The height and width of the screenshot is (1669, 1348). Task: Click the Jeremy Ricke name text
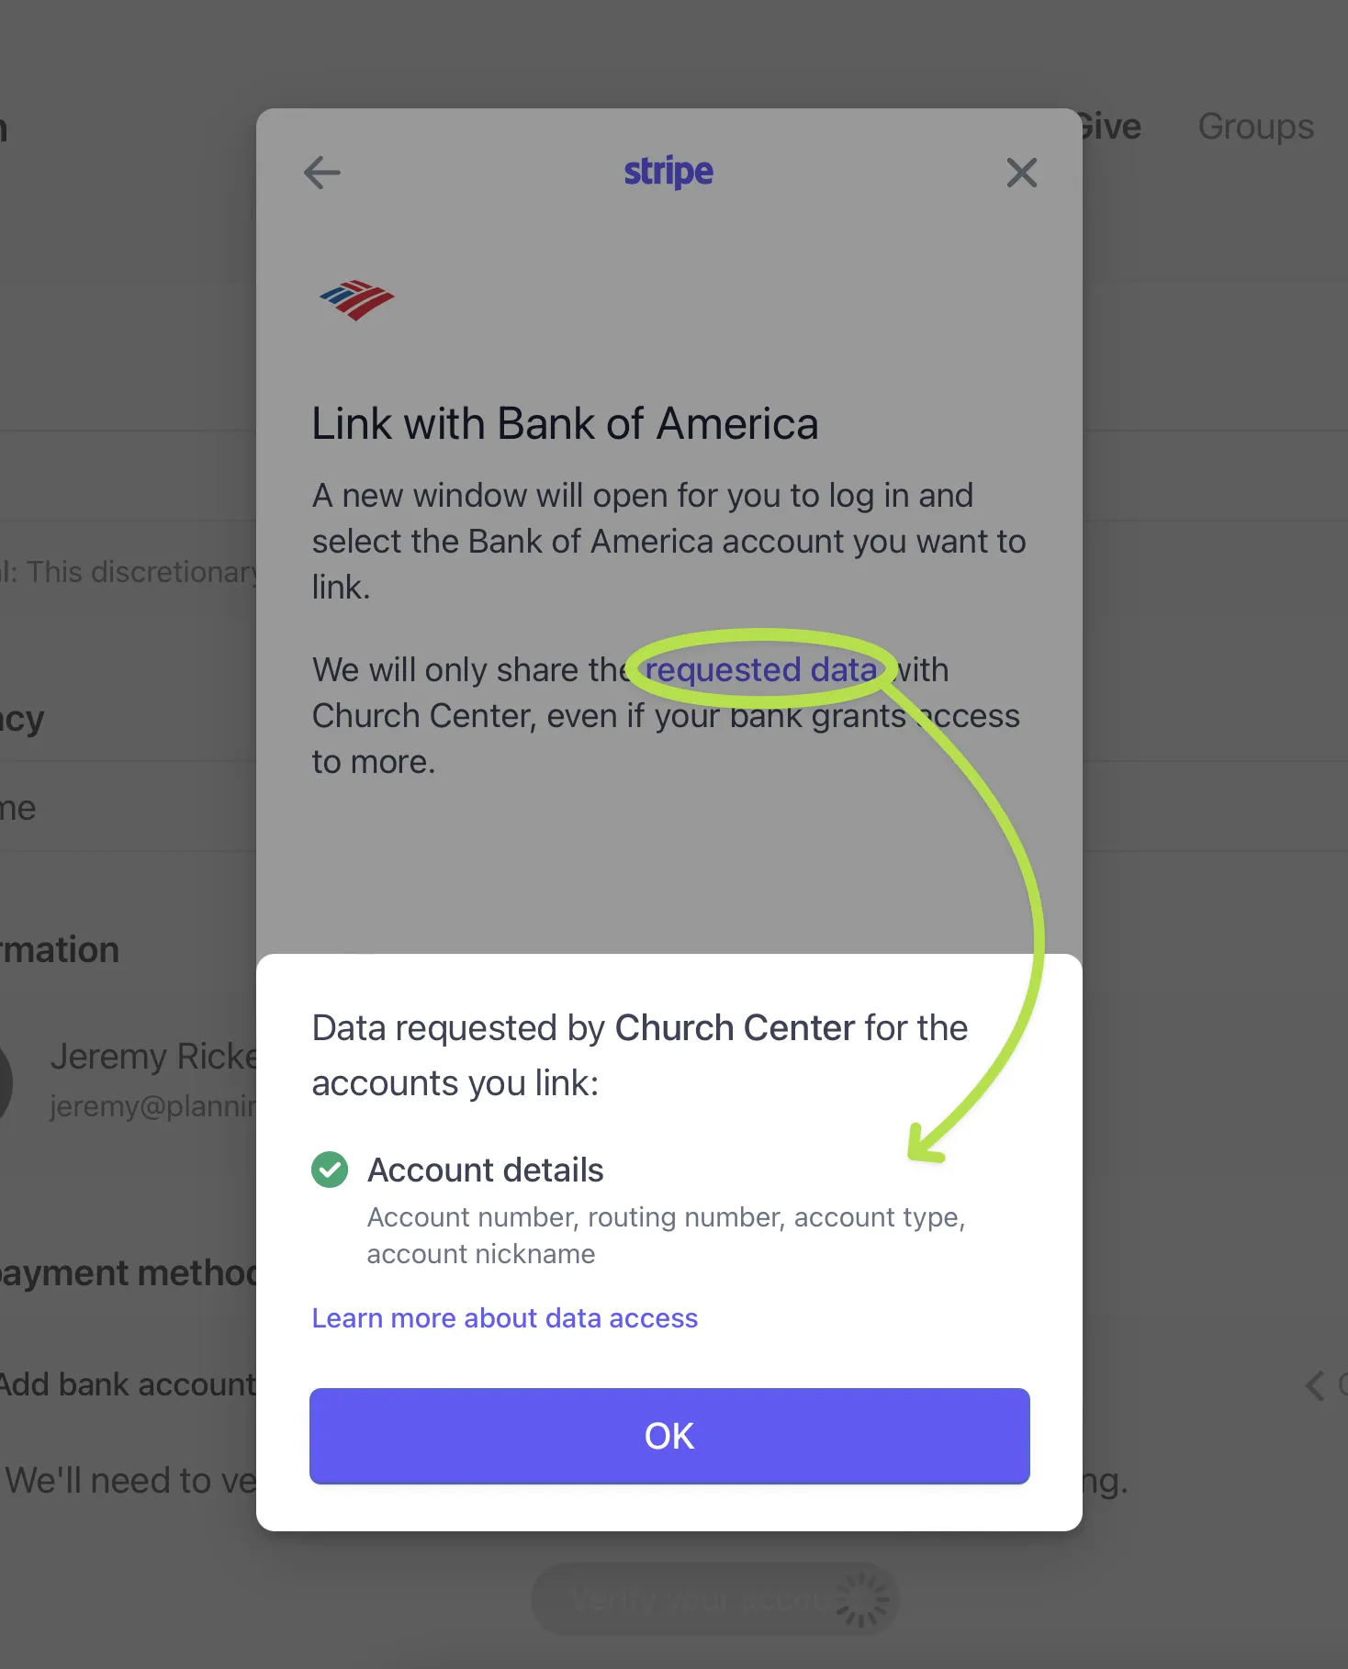tap(153, 1057)
